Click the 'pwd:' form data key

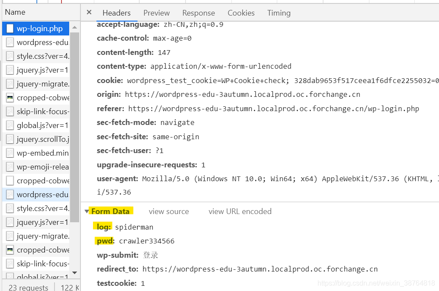coord(106,241)
